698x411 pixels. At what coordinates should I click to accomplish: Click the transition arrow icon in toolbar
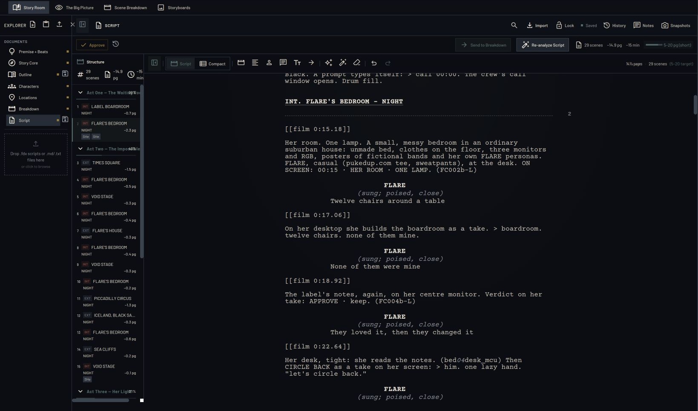[x=311, y=63]
